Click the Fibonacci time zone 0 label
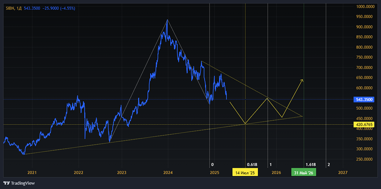This screenshot has height=189, width=381. click(212, 165)
